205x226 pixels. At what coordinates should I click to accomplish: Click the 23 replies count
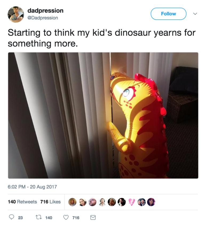pos(20,218)
